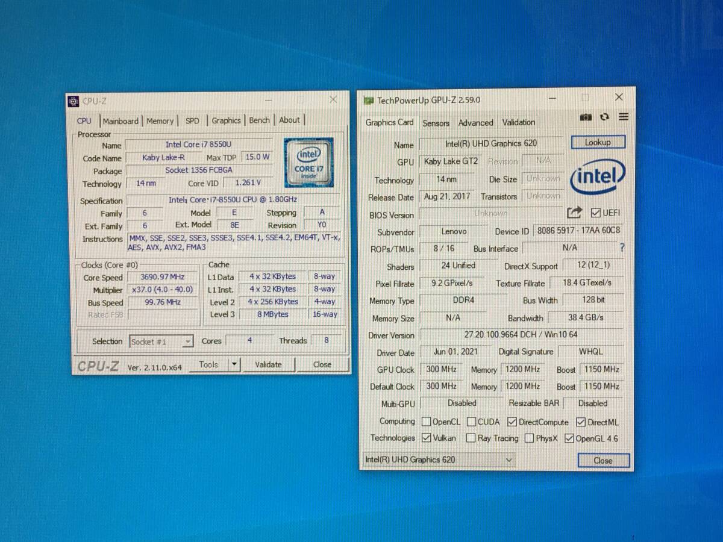The image size is (723, 542).
Task: Click the Bus Speed value 99.76 MHz
Action: click(x=162, y=302)
